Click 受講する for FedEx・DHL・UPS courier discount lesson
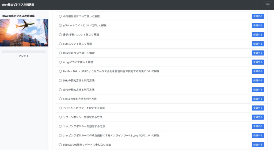274x150 pixels. coord(258,71)
